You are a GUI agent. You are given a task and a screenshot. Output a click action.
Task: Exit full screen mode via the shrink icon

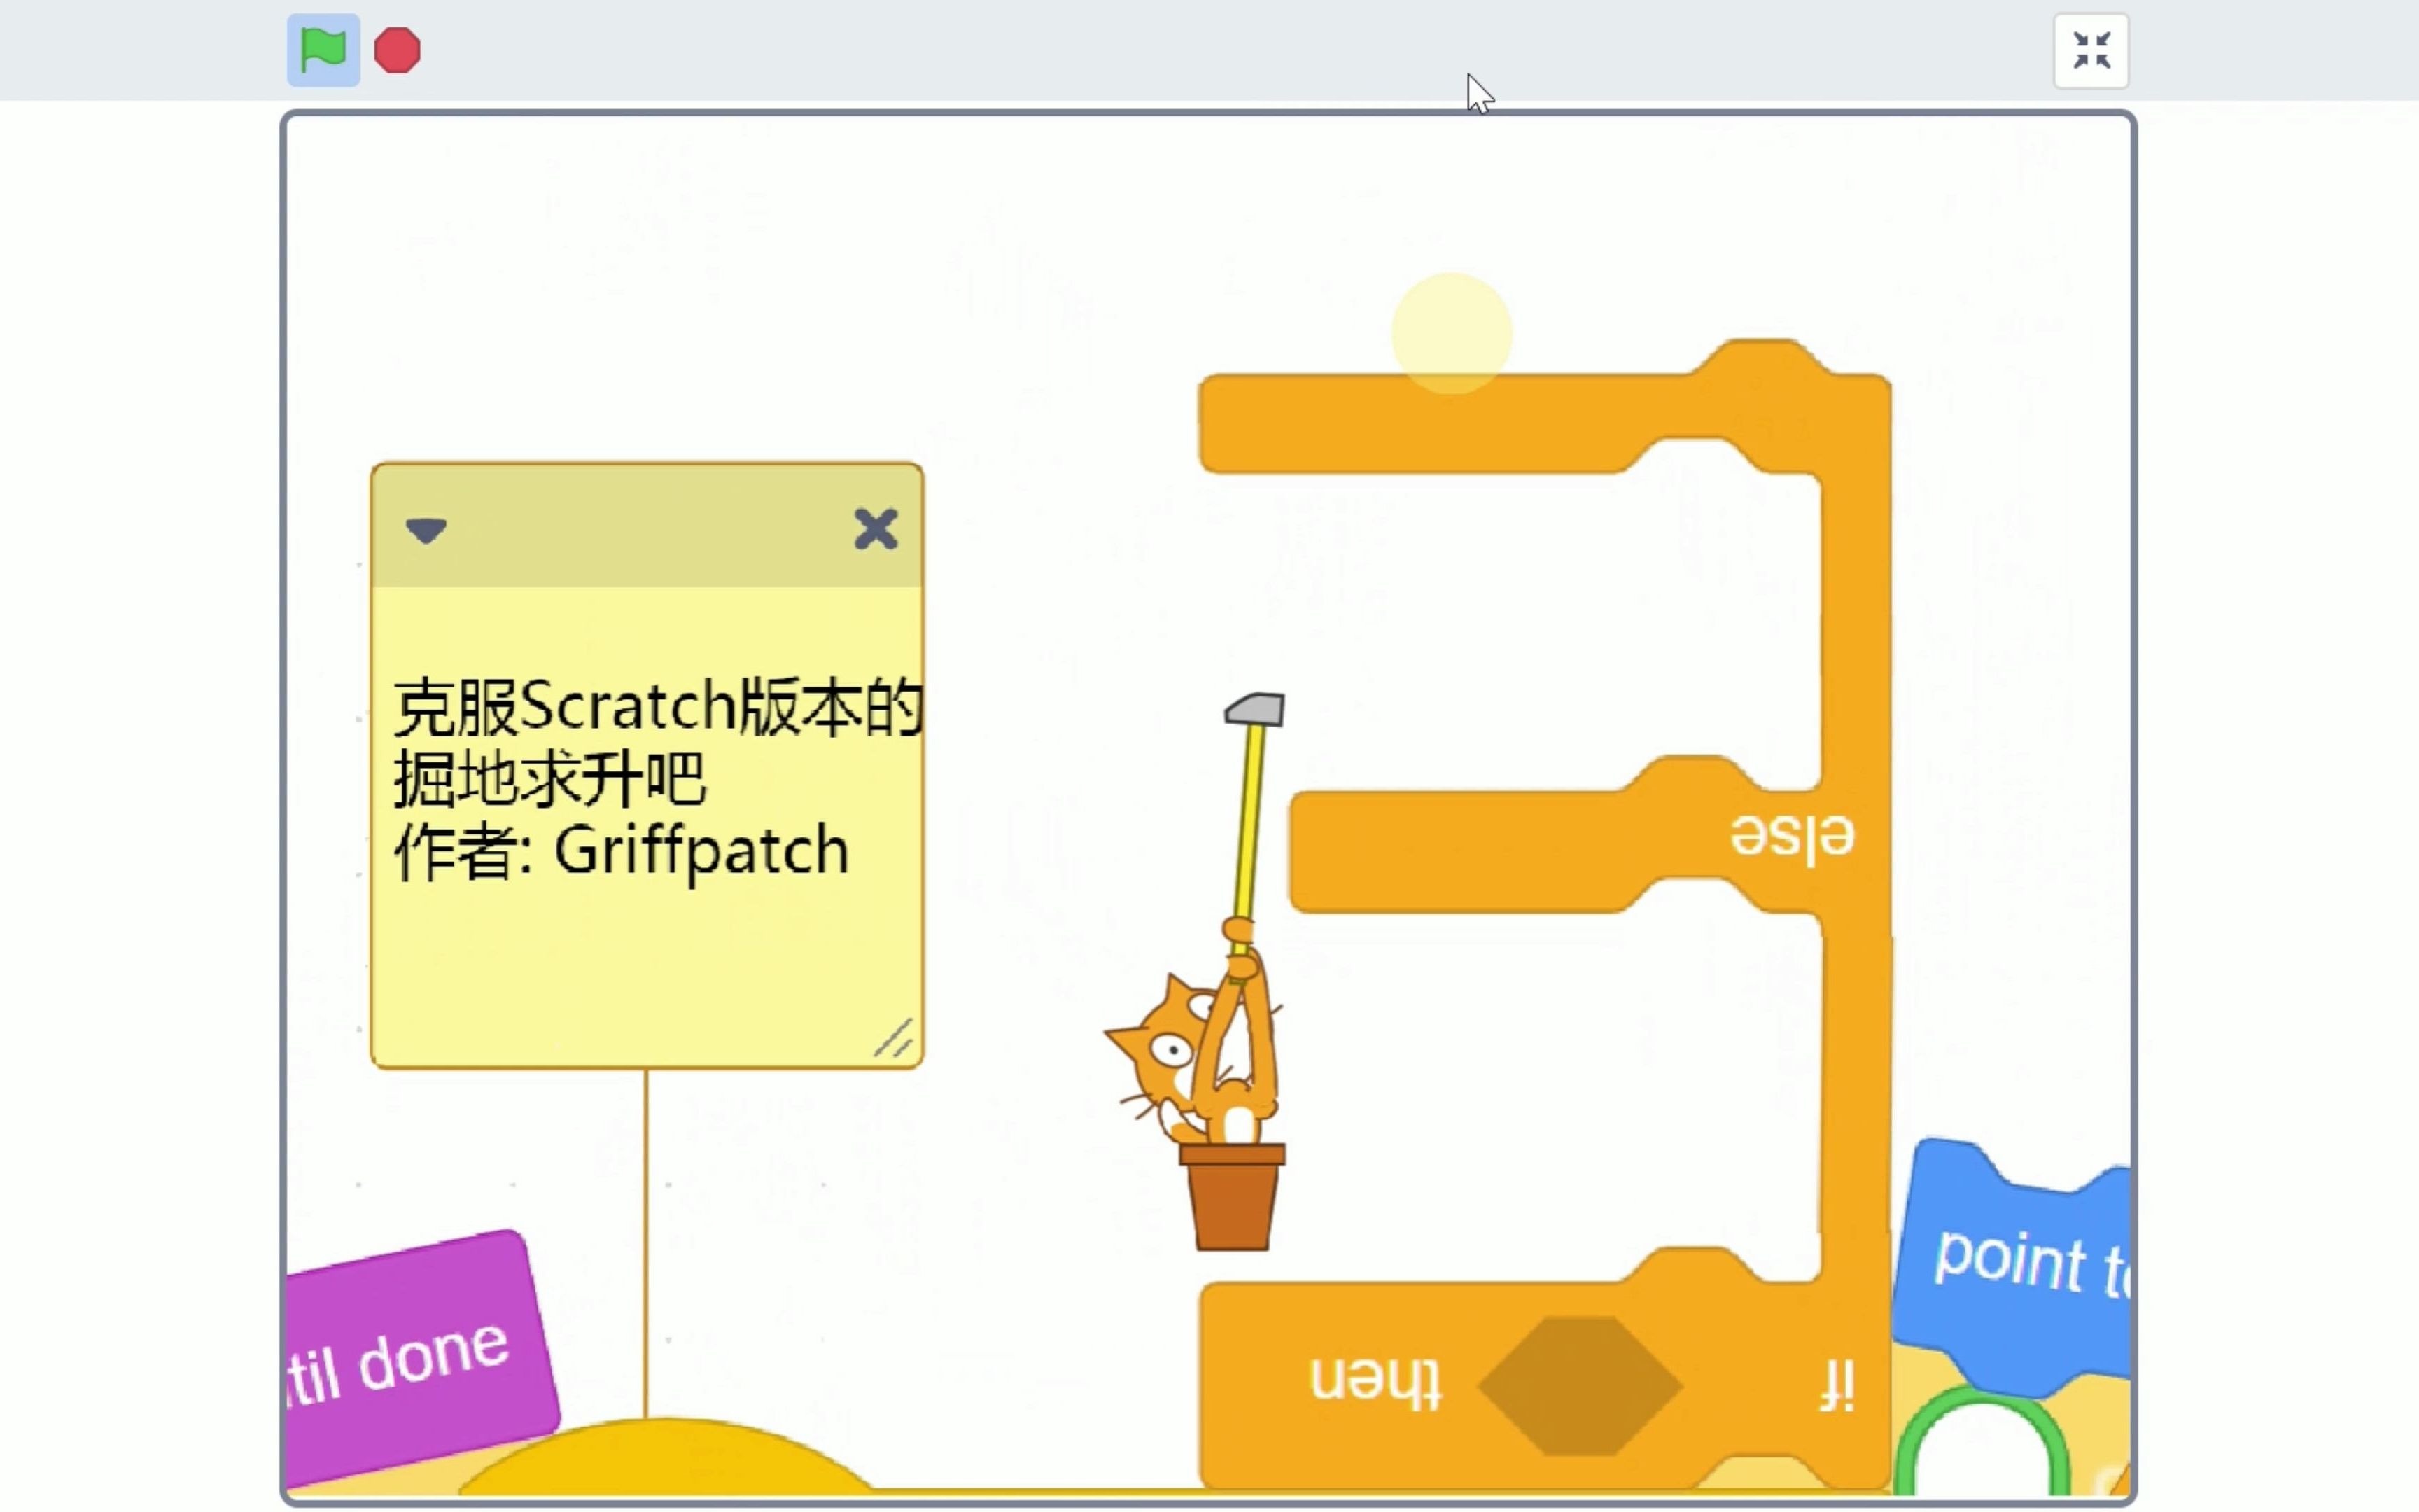click(x=2091, y=51)
